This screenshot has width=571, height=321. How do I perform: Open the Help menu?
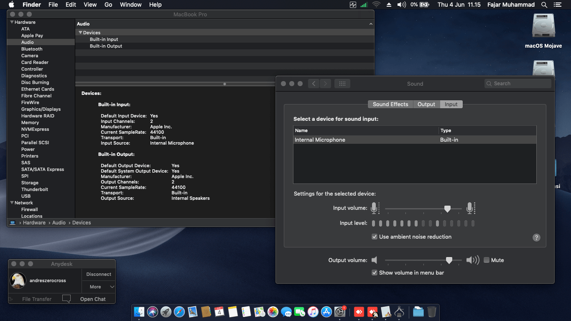(x=155, y=5)
